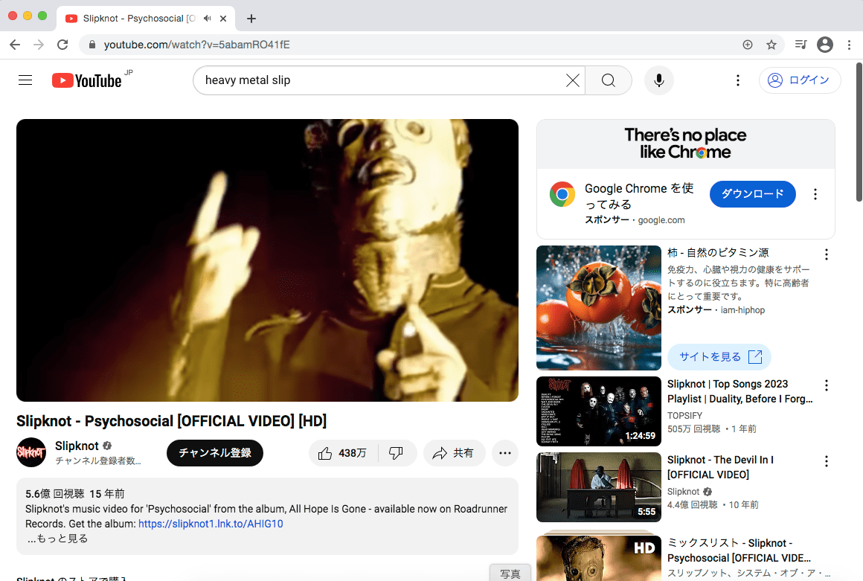The height and width of the screenshot is (581, 863).
Task: Click ダウンロード button in Chrome ad
Action: [752, 194]
